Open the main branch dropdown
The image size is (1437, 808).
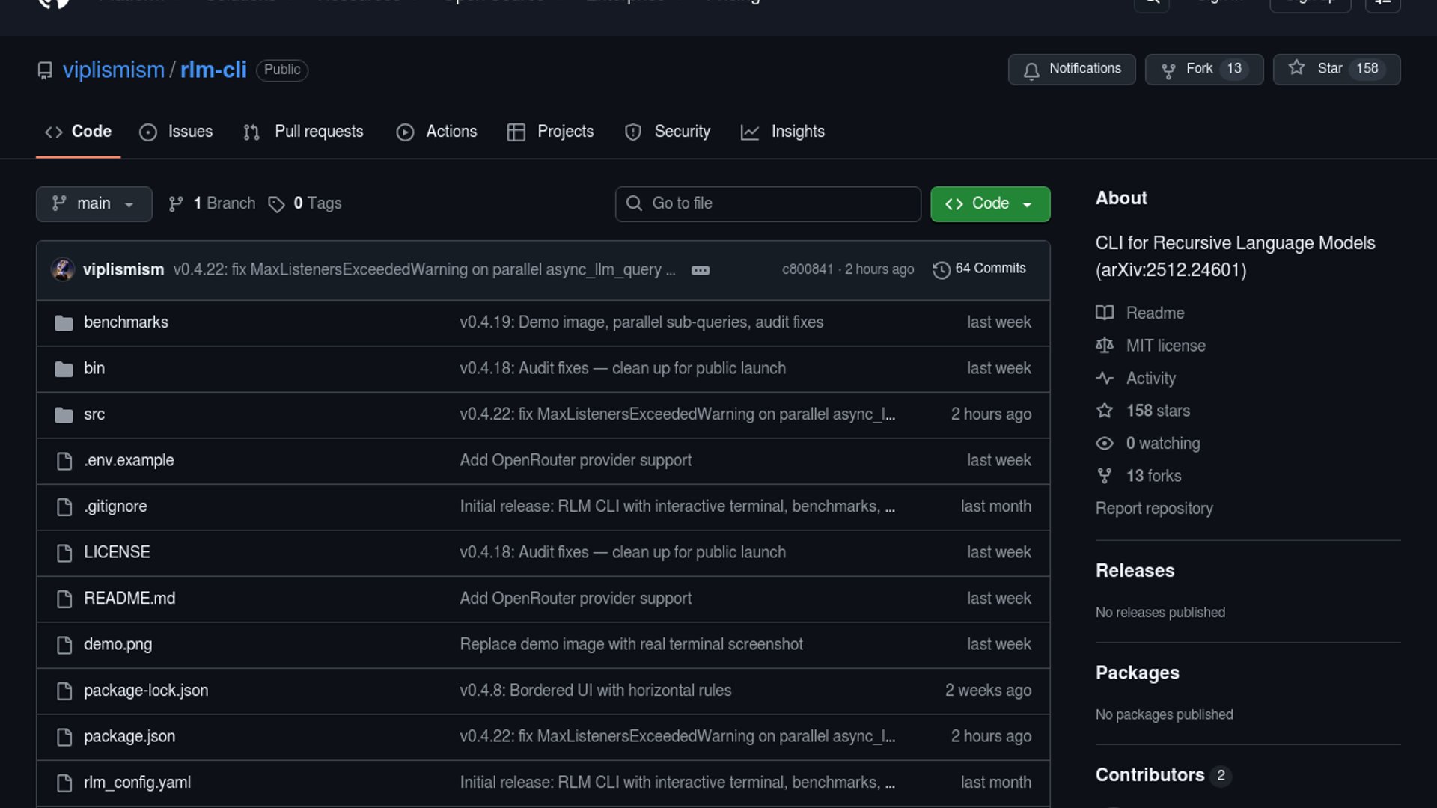point(94,203)
